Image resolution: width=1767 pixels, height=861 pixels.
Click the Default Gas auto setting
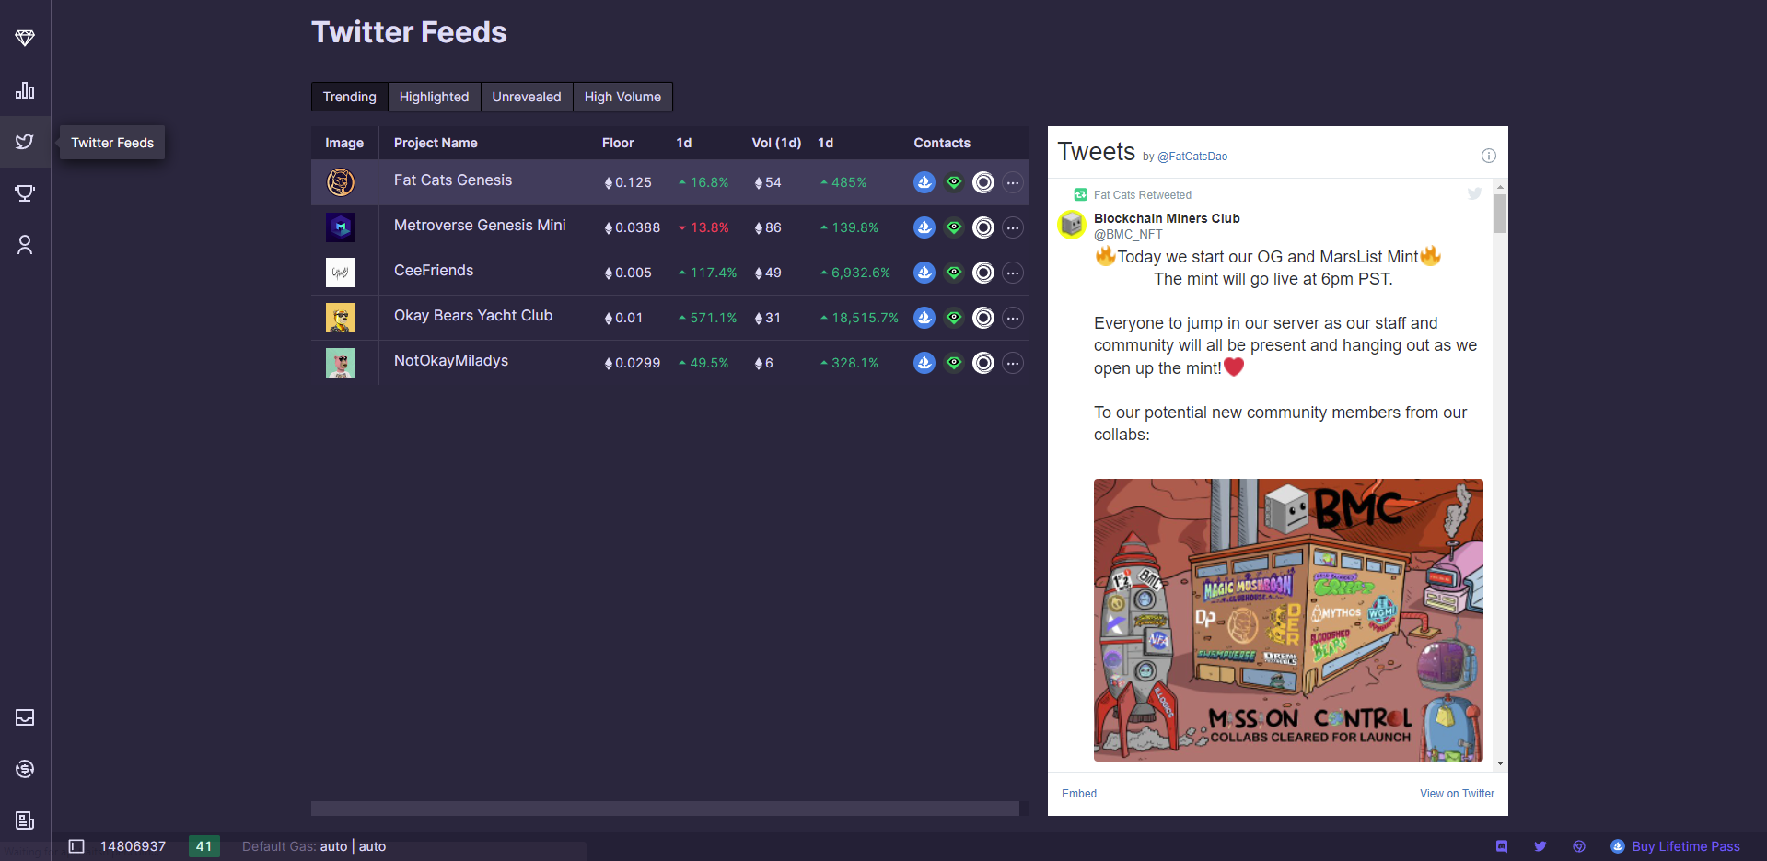[x=314, y=846]
